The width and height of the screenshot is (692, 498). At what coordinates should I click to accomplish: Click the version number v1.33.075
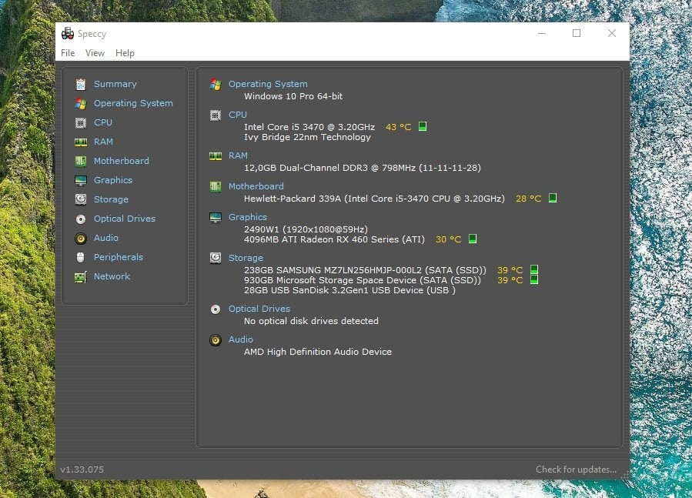[82, 470]
